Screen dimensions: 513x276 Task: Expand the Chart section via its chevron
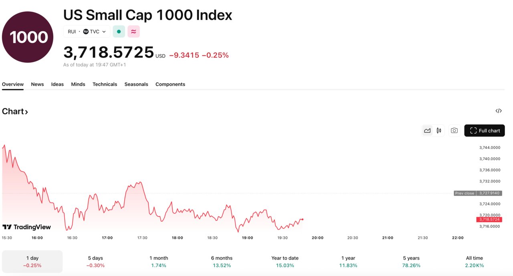[x=26, y=112]
